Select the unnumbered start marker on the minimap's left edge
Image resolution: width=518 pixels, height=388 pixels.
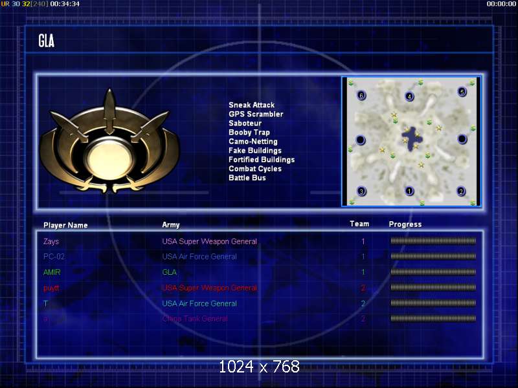tap(361, 140)
